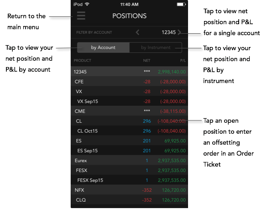The width and height of the screenshot is (267, 209).
Task: Switch to the by Instrument view
Action: (156, 47)
